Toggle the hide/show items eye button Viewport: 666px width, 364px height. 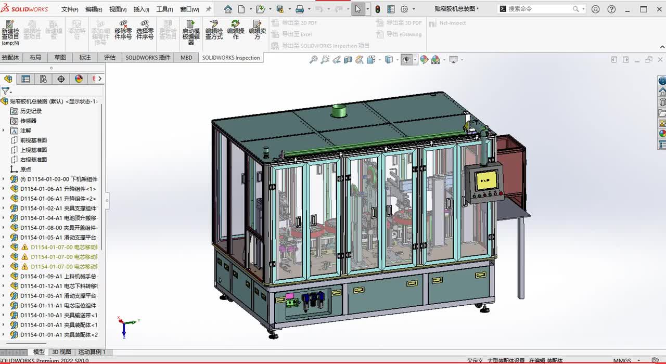pos(406,60)
